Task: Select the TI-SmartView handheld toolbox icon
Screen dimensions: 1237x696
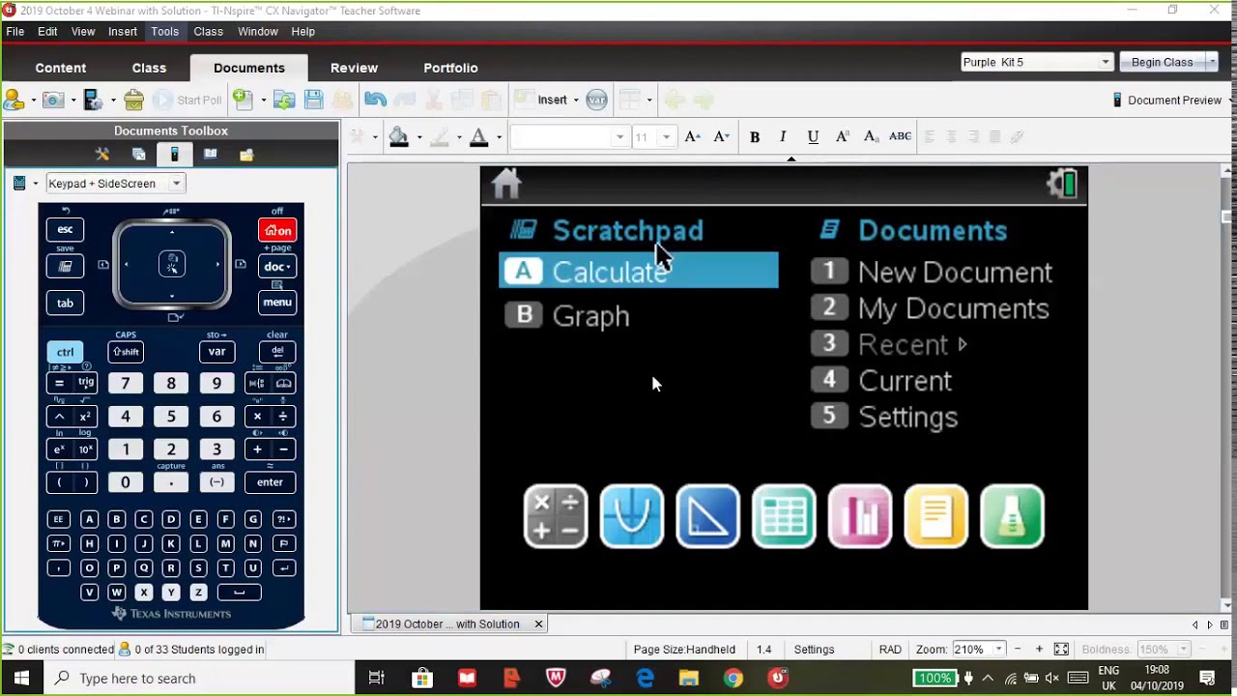Action: (x=174, y=155)
